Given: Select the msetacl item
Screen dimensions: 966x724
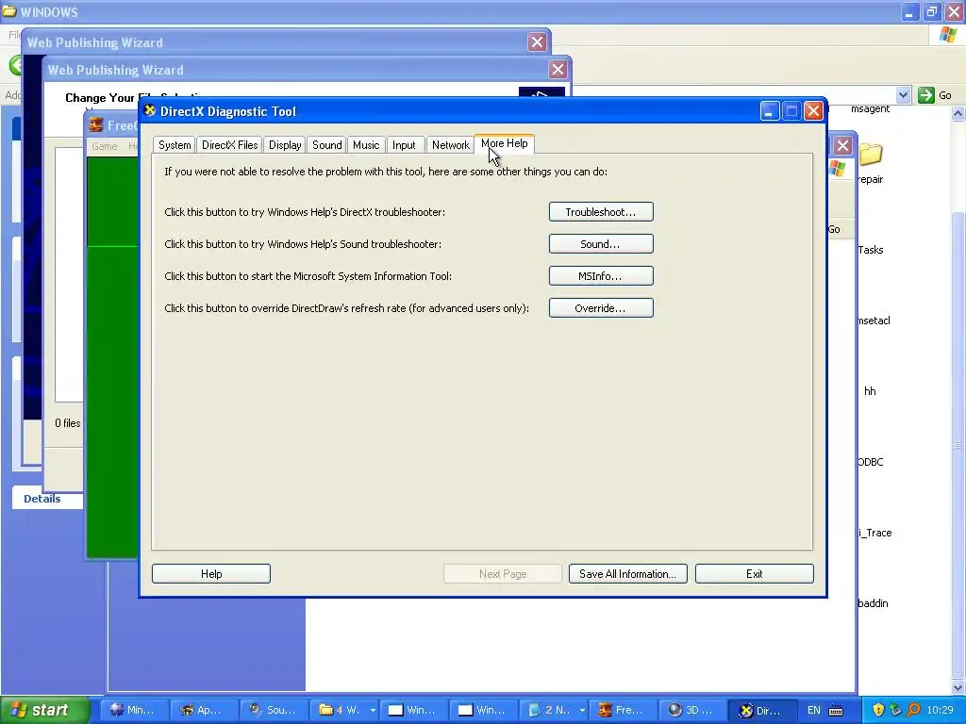Looking at the screenshot, I should coord(874,321).
